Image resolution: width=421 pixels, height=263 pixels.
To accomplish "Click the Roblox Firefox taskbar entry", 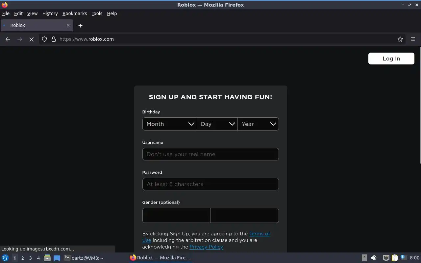I will tap(160, 258).
